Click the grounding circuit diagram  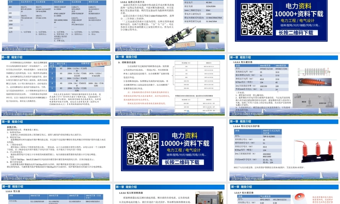tap(313, 101)
